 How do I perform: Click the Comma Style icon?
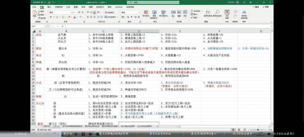click(131, 17)
